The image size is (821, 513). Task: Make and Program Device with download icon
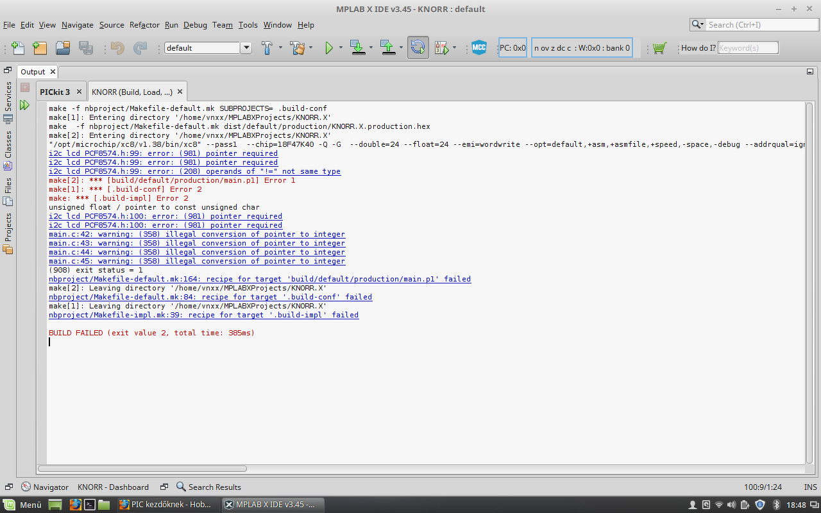[357, 48]
